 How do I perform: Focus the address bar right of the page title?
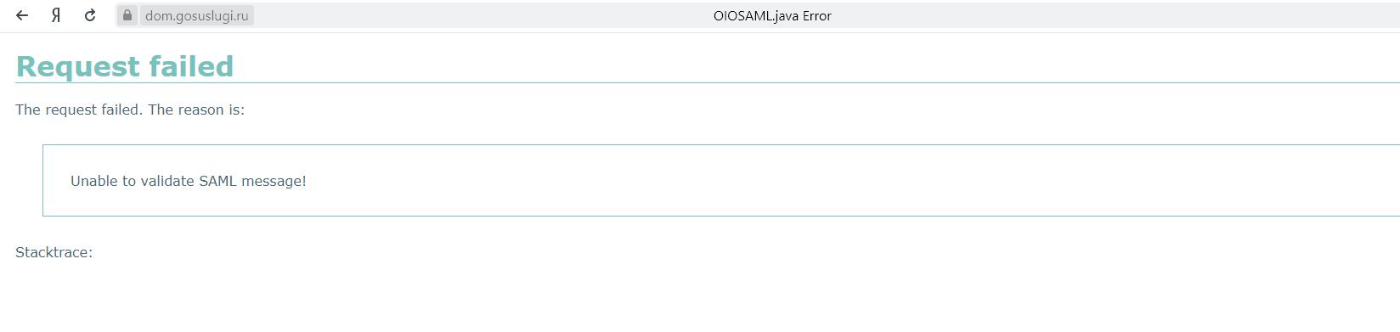pyautogui.click(x=1104, y=15)
